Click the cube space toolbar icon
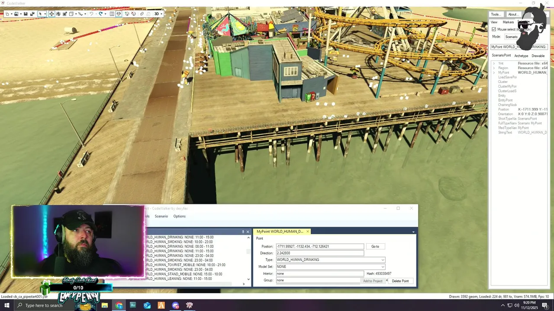 coord(71,14)
